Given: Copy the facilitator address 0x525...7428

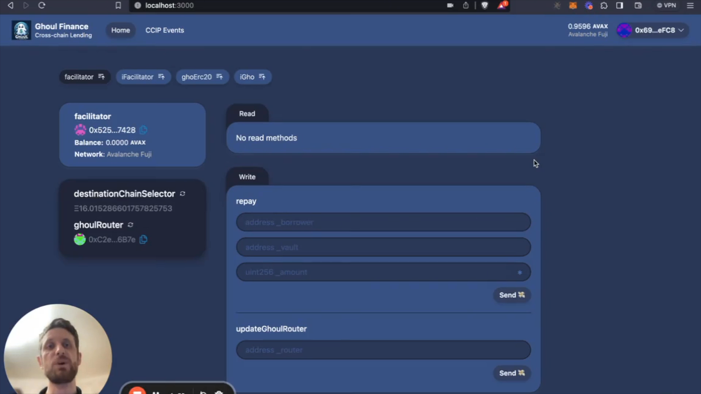Looking at the screenshot, I should click(143, 130).
